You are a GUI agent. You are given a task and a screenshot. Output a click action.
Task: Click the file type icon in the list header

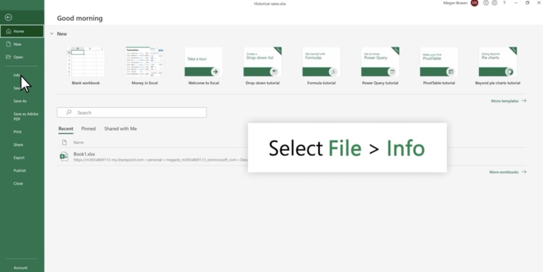(64, 142)
